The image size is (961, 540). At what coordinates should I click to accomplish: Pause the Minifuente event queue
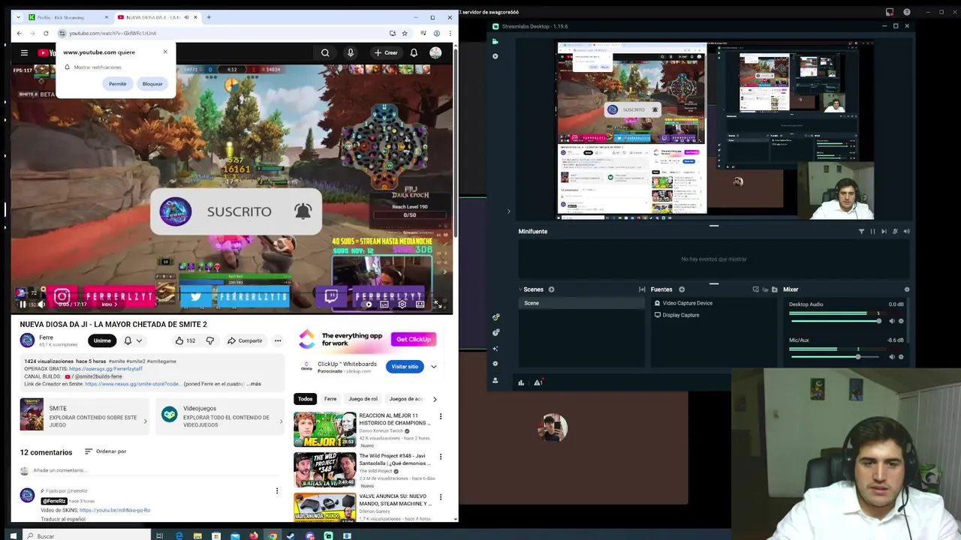pyautogui.click(x=872, y=232)
